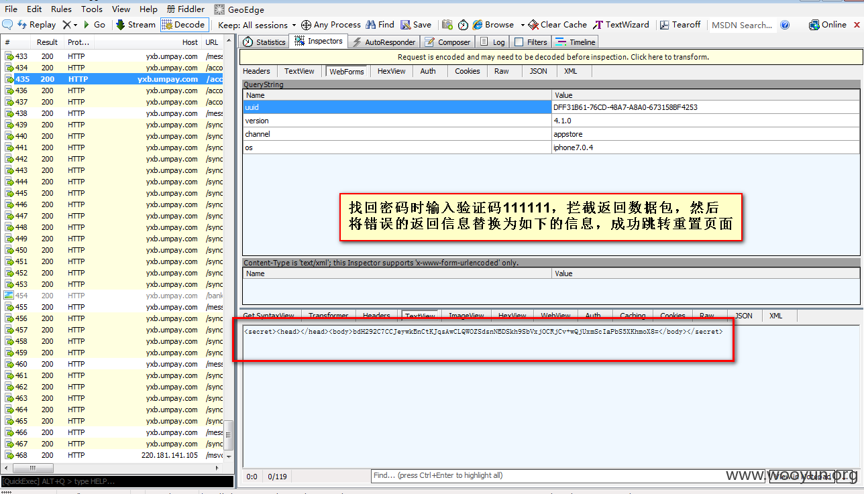Click the response body XML text
This screenshot has width=864, height=494.
(483, 332)
